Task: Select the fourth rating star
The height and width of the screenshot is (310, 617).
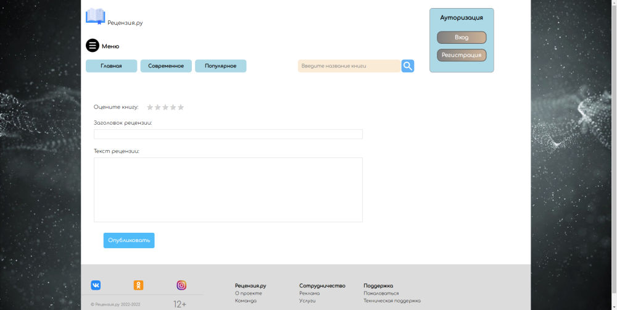Action: coord(173,107)
